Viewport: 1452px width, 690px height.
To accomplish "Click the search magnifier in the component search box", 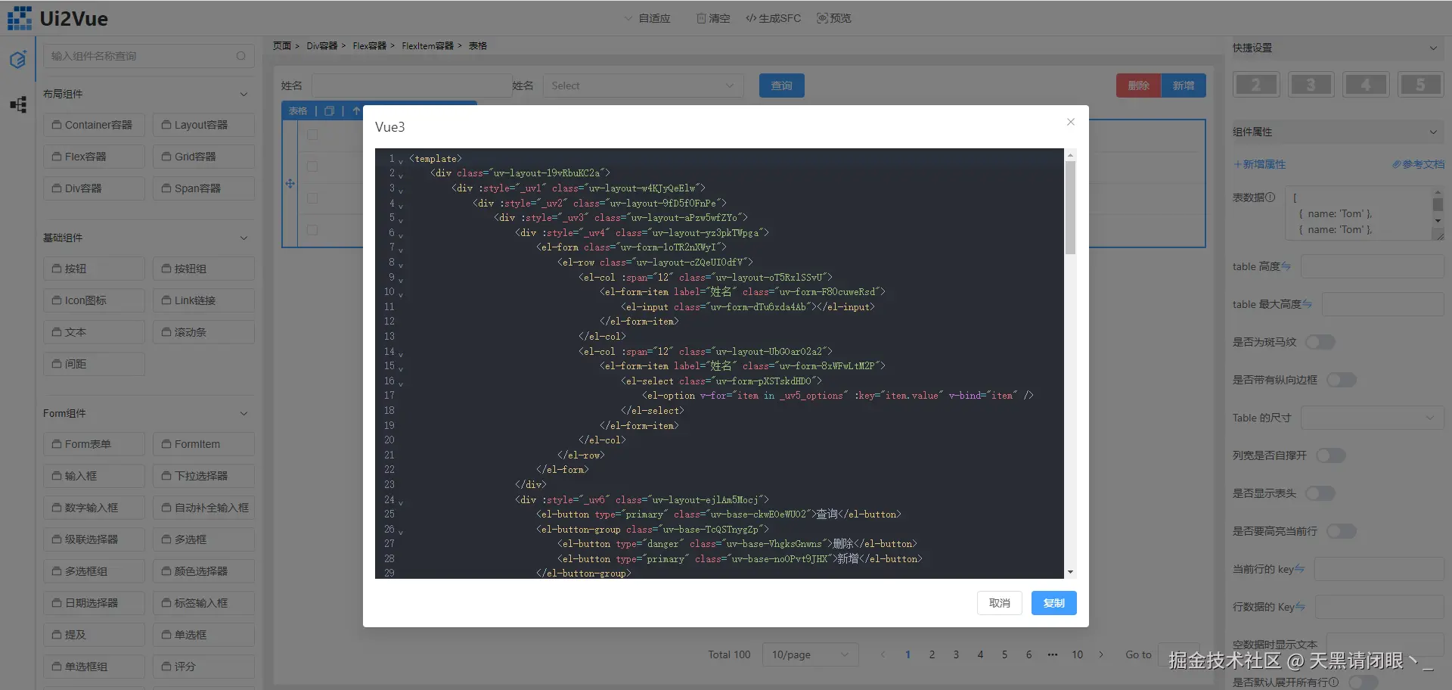I will 240,55.
